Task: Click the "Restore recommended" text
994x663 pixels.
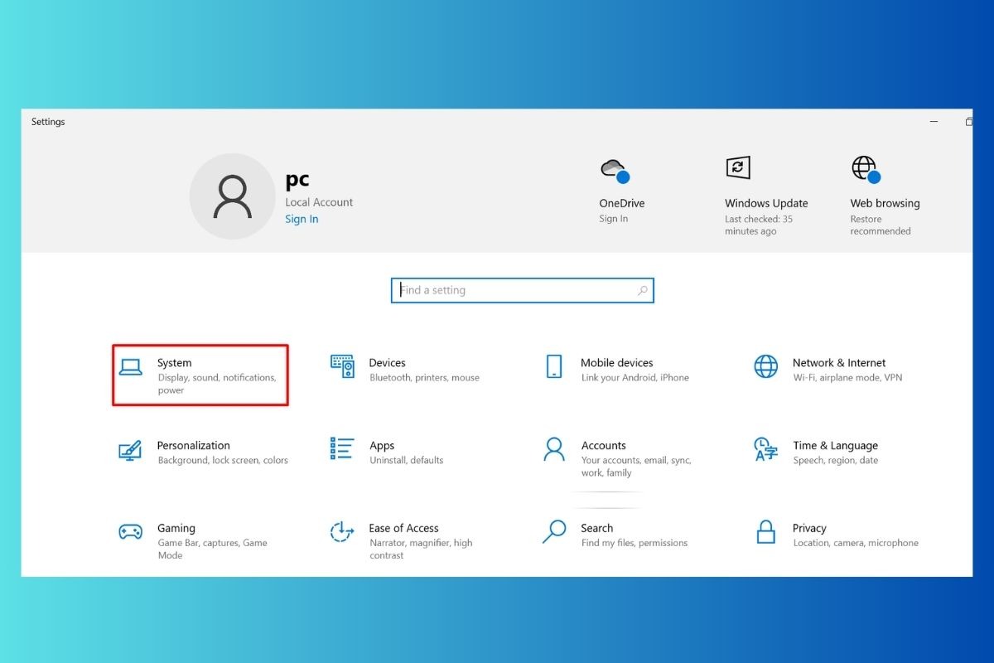Action: (x=881, y=225)
